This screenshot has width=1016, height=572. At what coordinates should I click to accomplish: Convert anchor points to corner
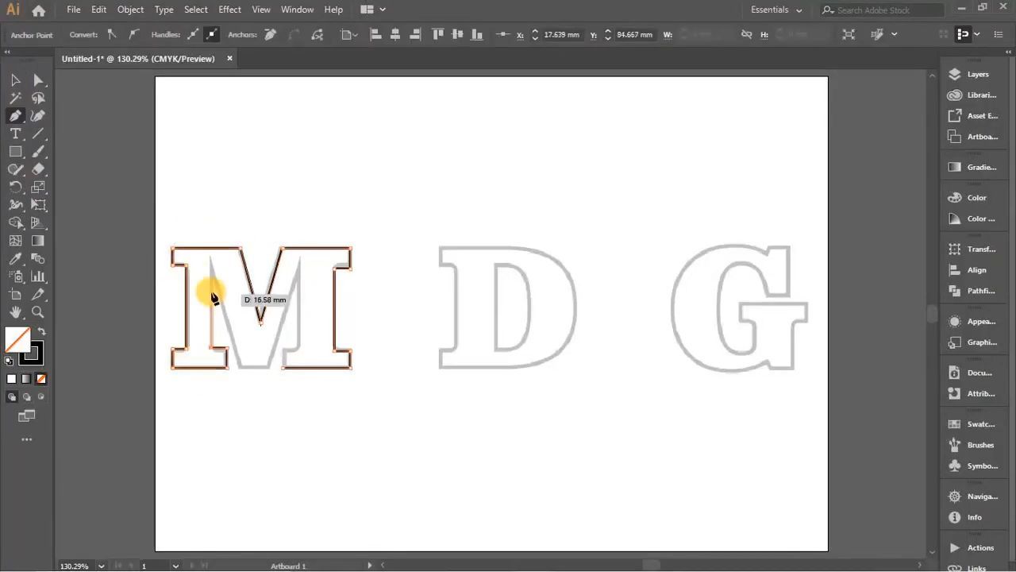tap(112, 34)
